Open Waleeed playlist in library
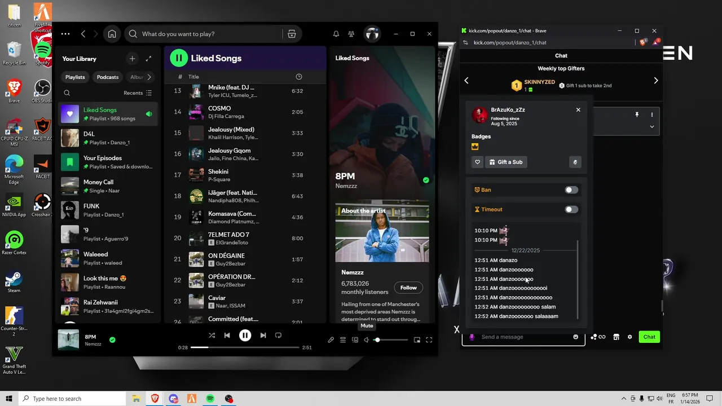This screenshot has width=722, height=406. point(107,258)
